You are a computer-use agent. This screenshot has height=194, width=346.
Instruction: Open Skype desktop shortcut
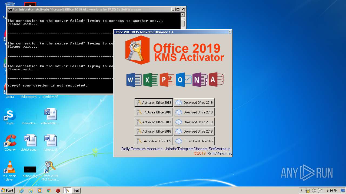point(10,116)
